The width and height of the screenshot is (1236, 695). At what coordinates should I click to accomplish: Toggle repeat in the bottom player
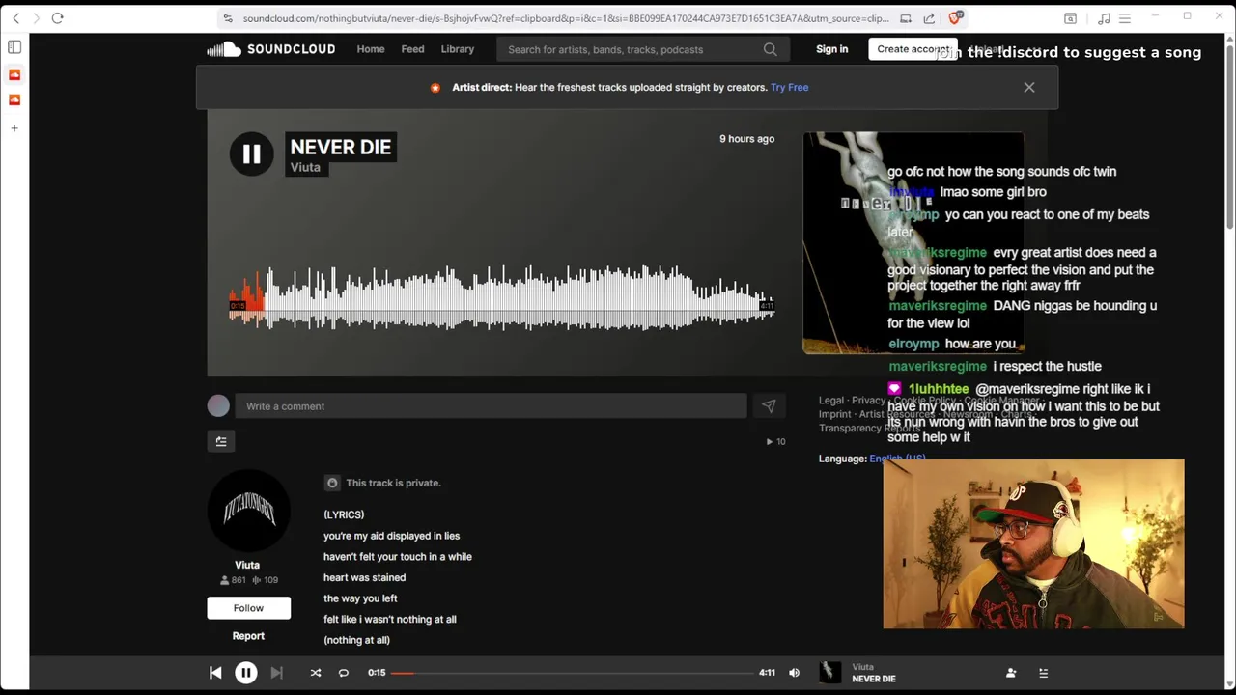point(344,673)
